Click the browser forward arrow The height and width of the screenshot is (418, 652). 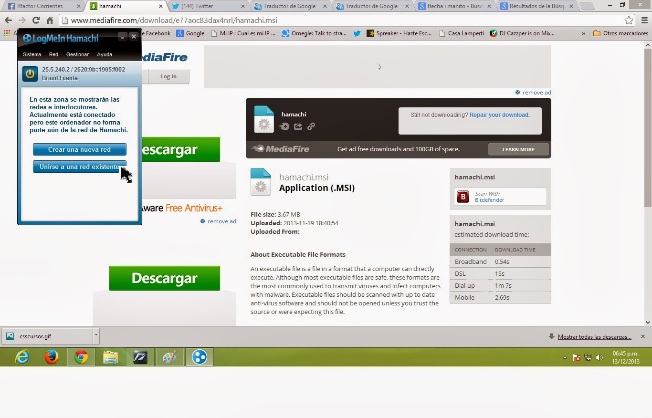[22, 21]
